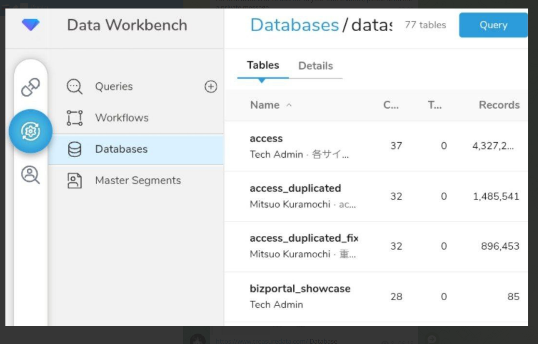Select the Tables tab
The height and width of the screenshot is (344, 538).
(263, 65)
